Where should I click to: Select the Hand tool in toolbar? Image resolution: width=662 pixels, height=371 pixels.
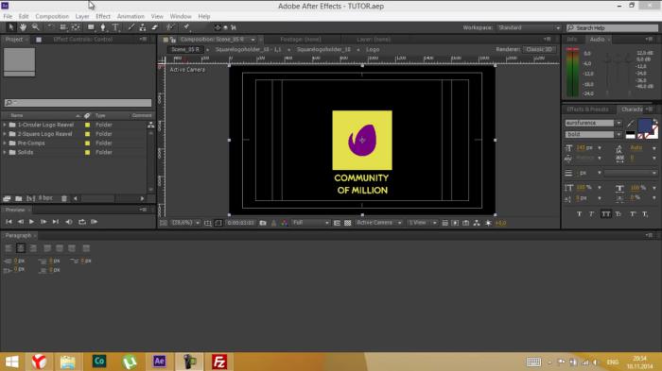pyautogui.click(x=23, y=27)
